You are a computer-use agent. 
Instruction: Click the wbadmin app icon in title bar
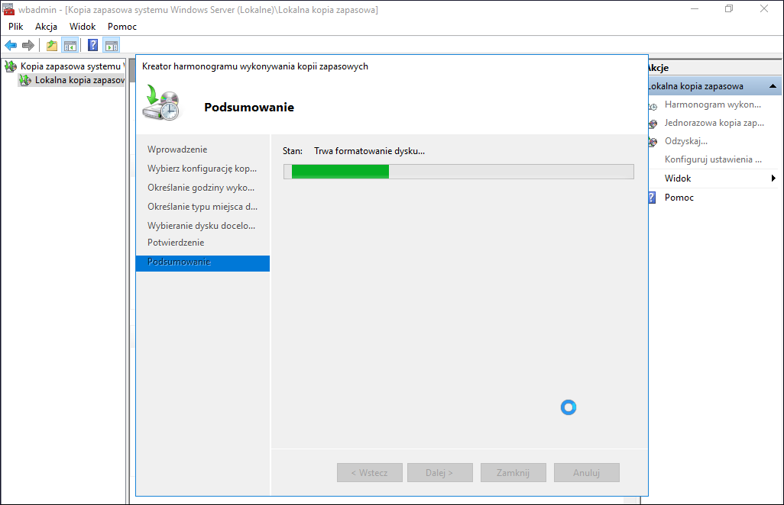pyautogui.click(x=8, y=9)
